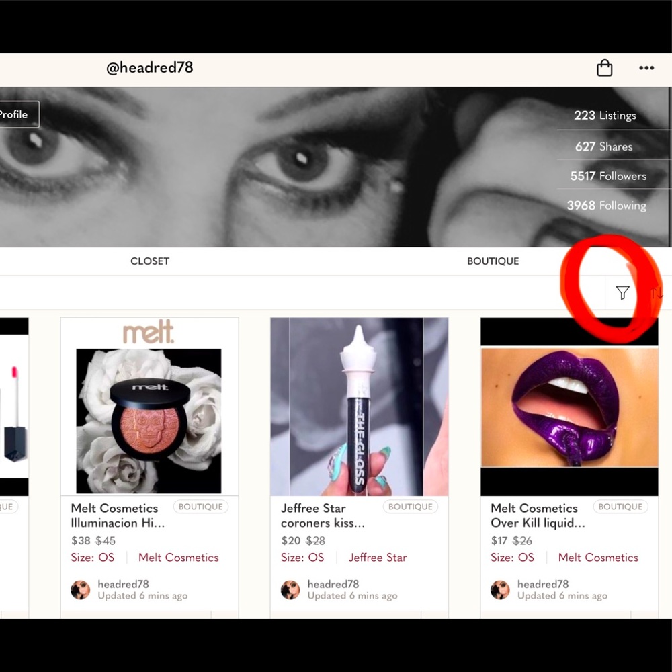Open the Melt Illuminacion highlighter product image
Screen dimensions: 672x672
coord(149,407)
